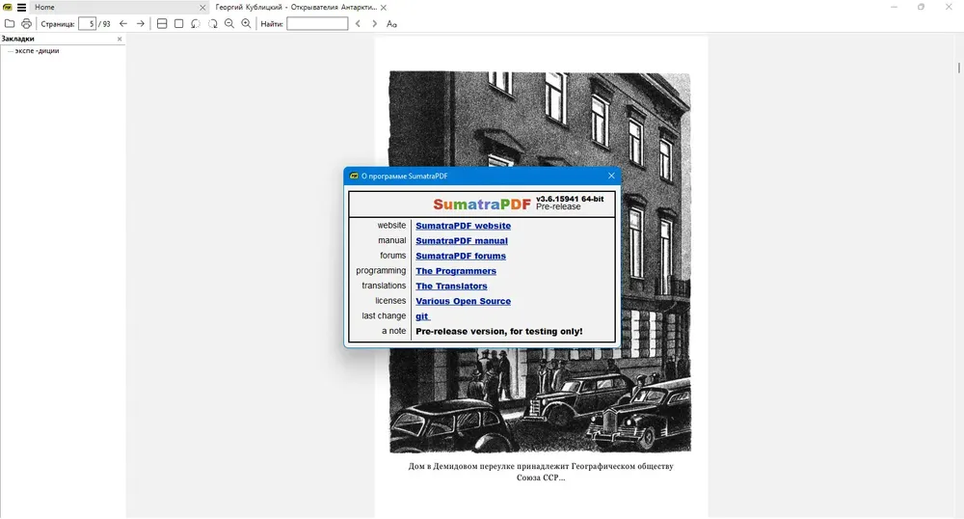Viewport: 964px width, 519px height.
Task: Rotate the page counter-clockwise
Action: (x=196, y=24)
